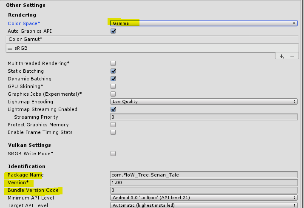Screen dimensions: 304x208
Task: Enable Graphics Jobs (Experimental) checkbox
Action: pyautogui.click(x=113, y=94)
